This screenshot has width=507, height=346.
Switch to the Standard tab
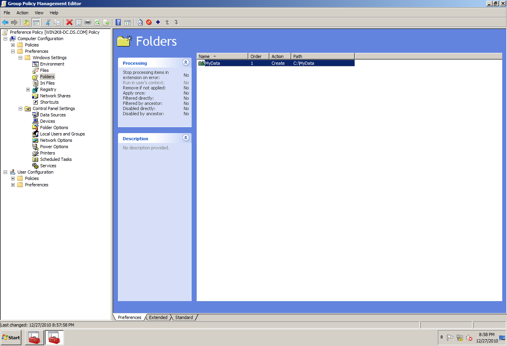click(x=184, y=317)
